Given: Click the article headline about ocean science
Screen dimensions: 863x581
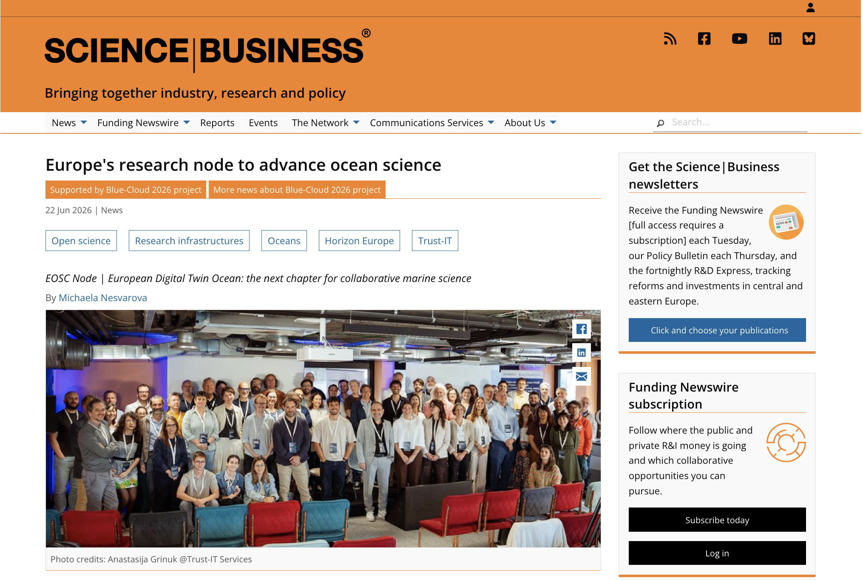Looking at the screenshot, I should [243, 165].
